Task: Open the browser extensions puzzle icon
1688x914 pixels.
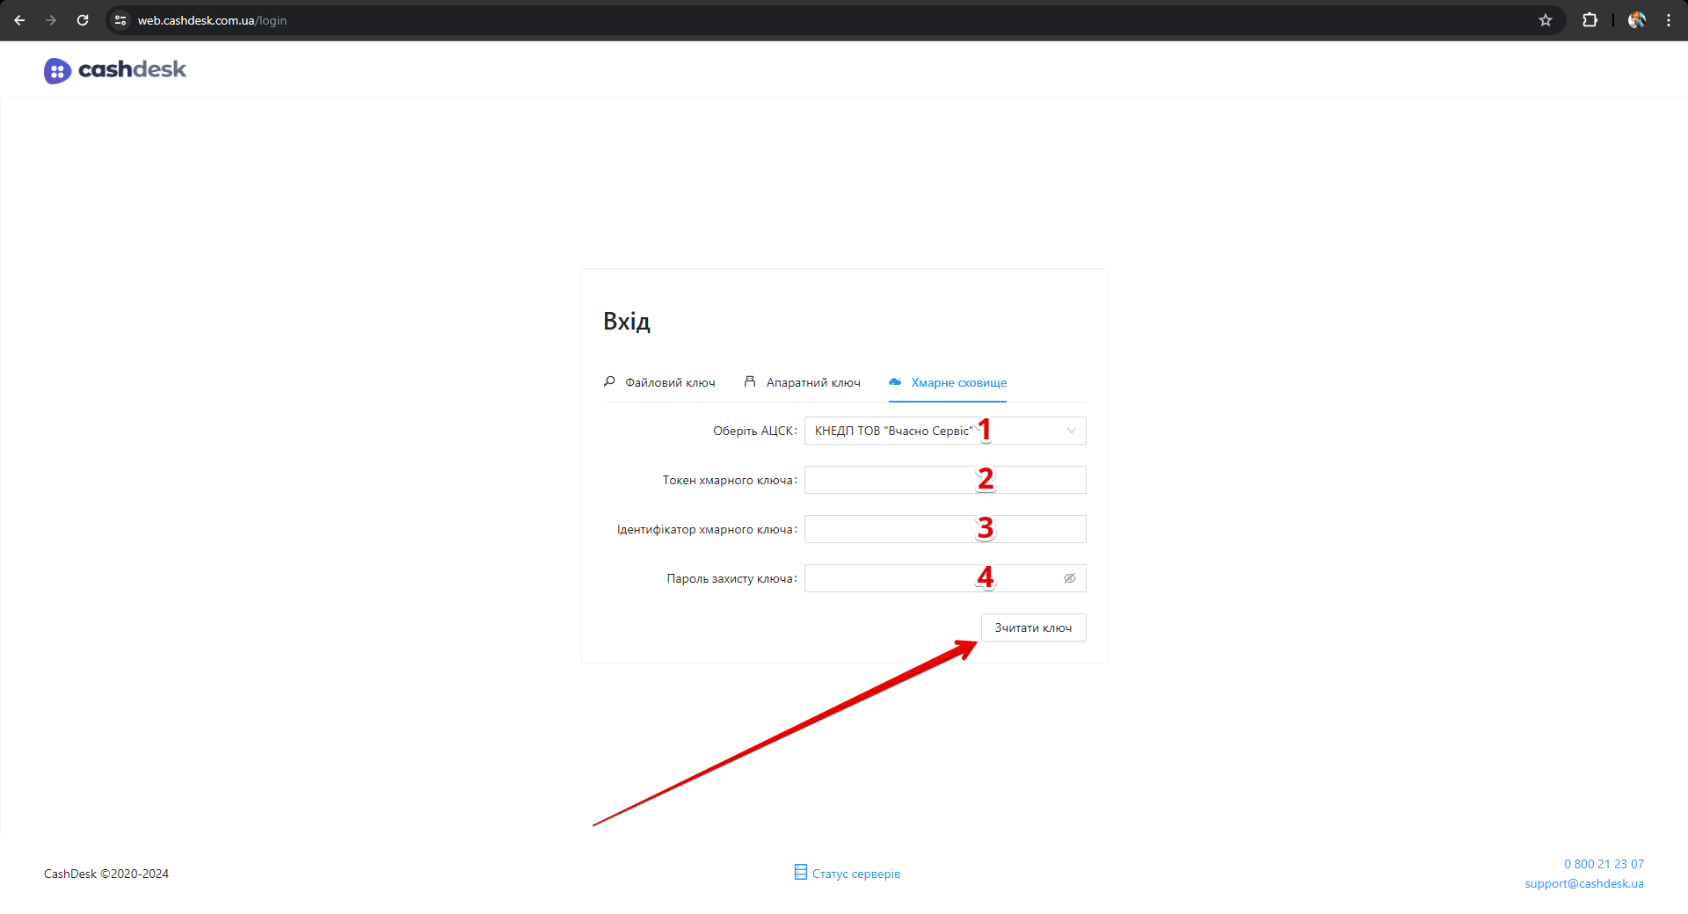Action: 1590,20
